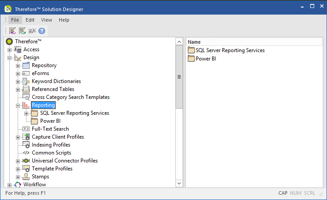Click the Stamps icon
The image size is (327, 200).
point(26,177)
